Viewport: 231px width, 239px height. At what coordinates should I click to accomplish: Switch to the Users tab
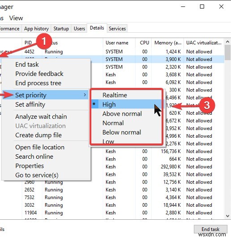79,29
